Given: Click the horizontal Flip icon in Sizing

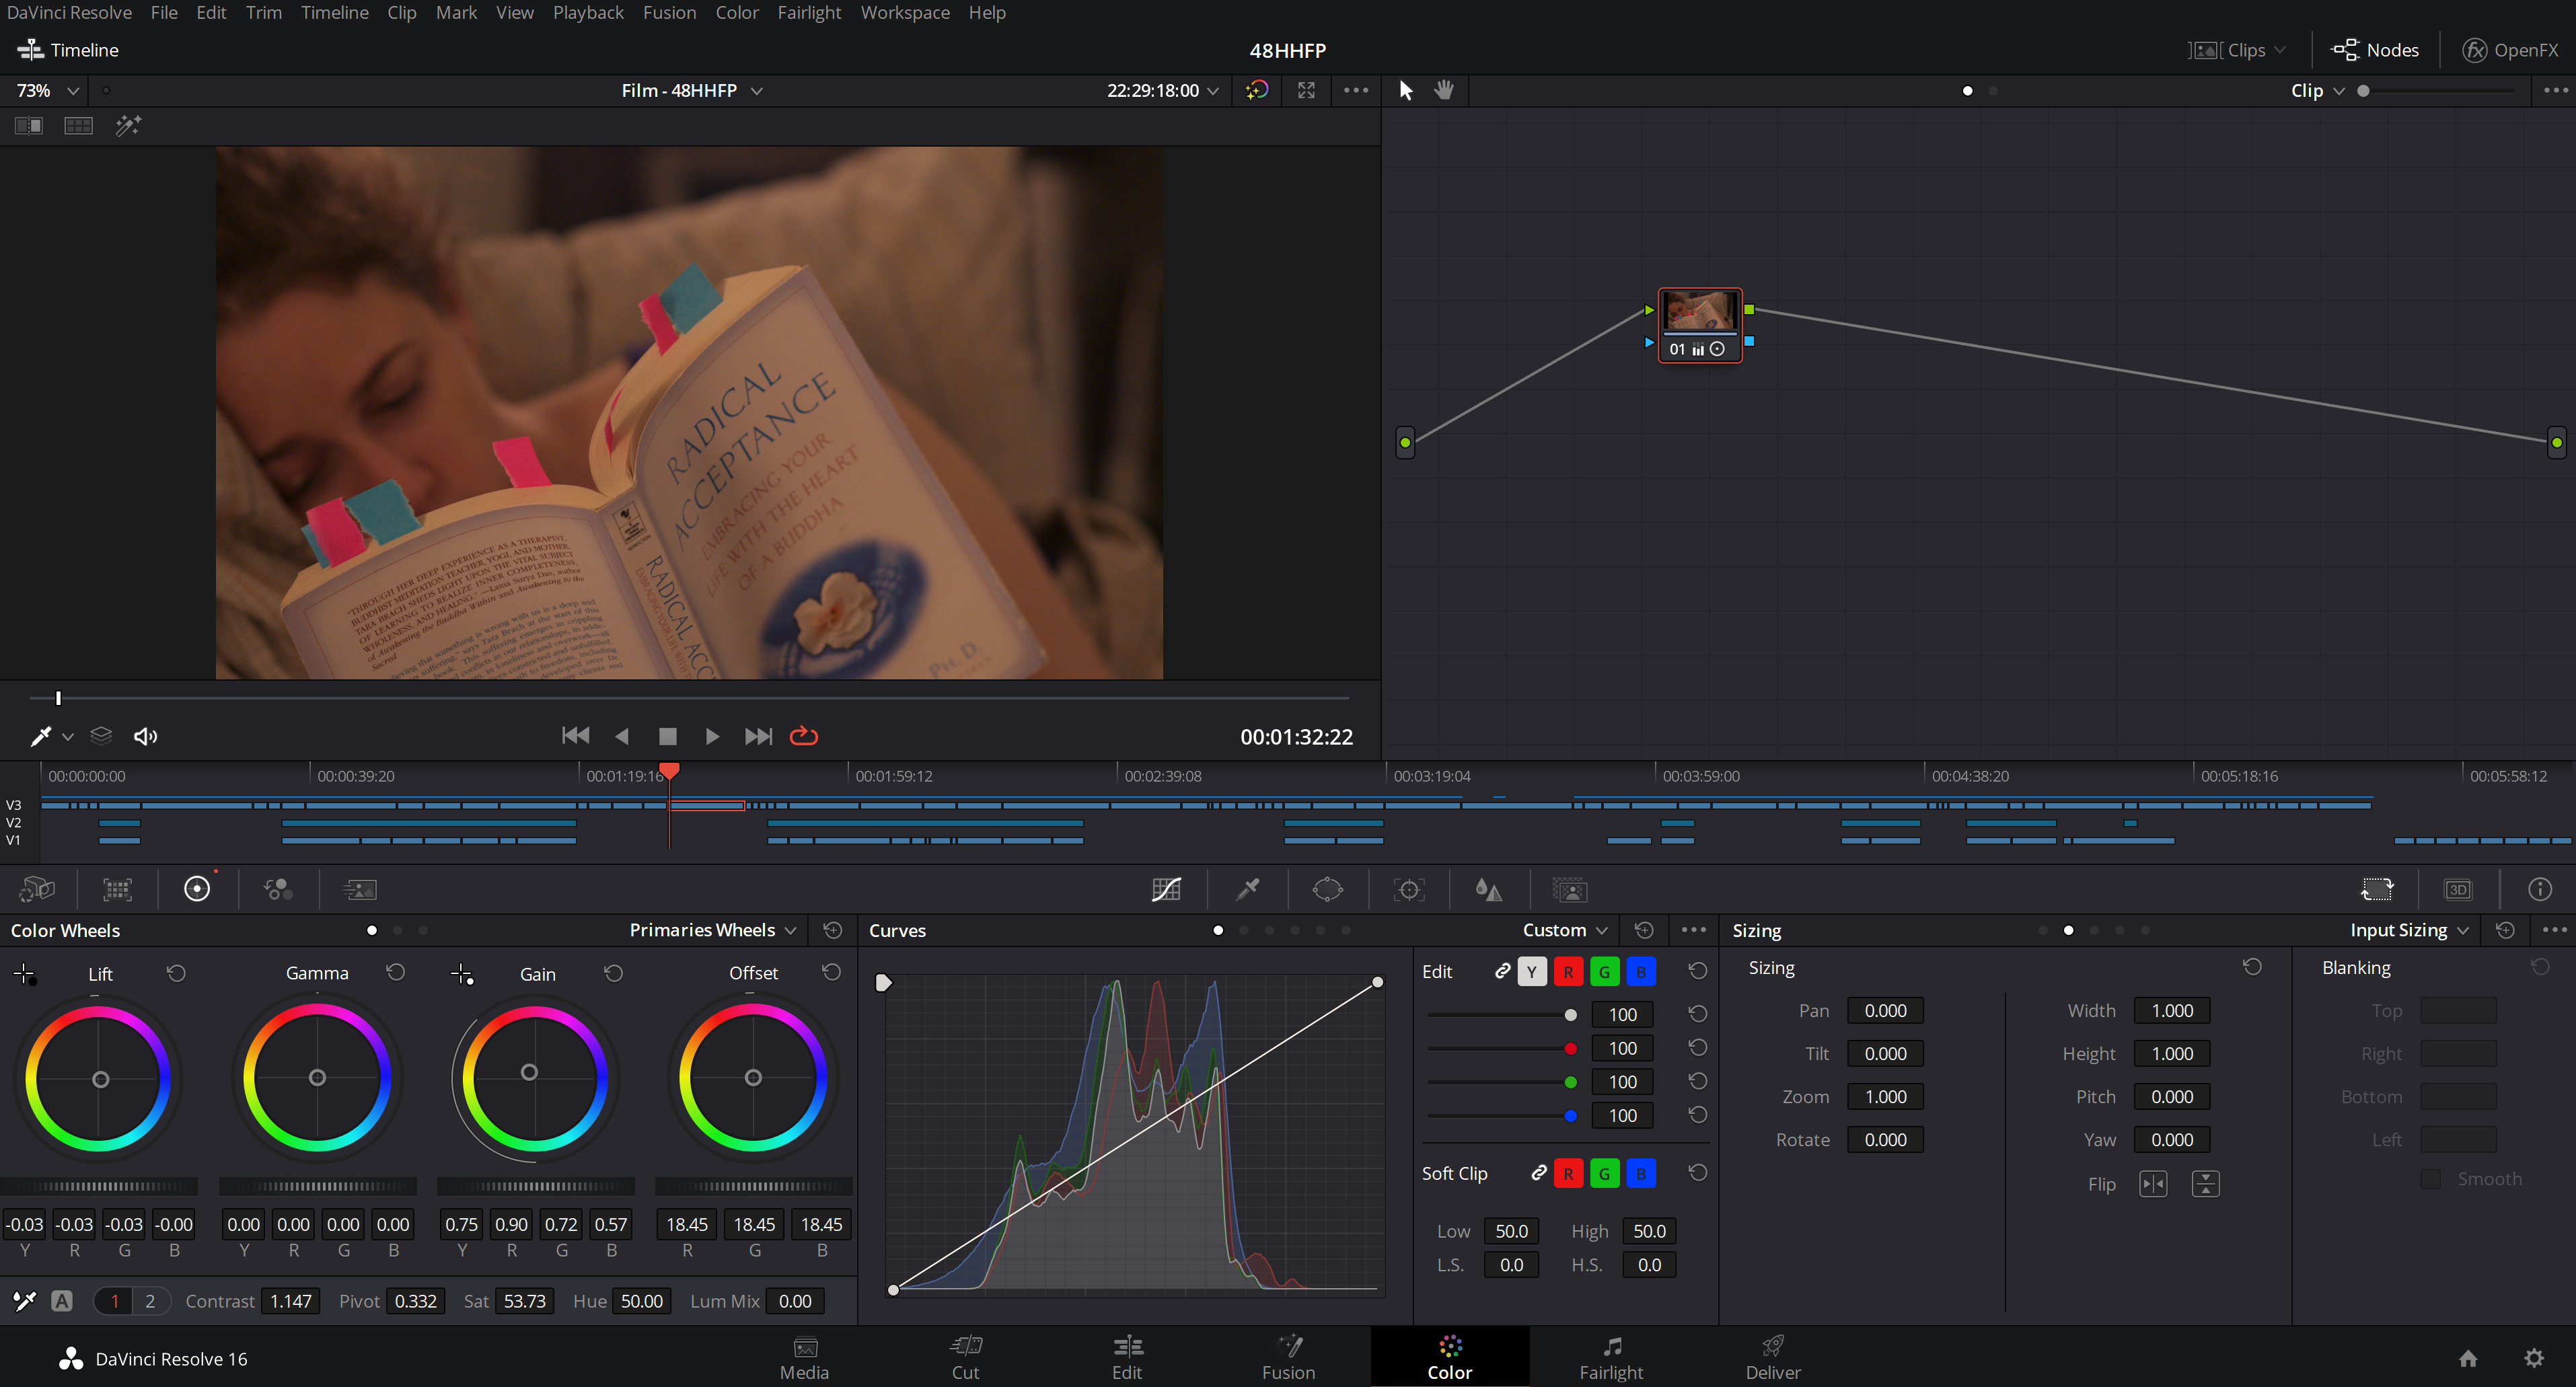Looking at the screenshot, I should click(2153, 1184).
